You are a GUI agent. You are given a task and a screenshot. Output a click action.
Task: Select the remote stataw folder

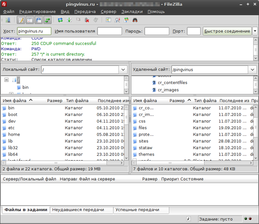pos(193,148)
